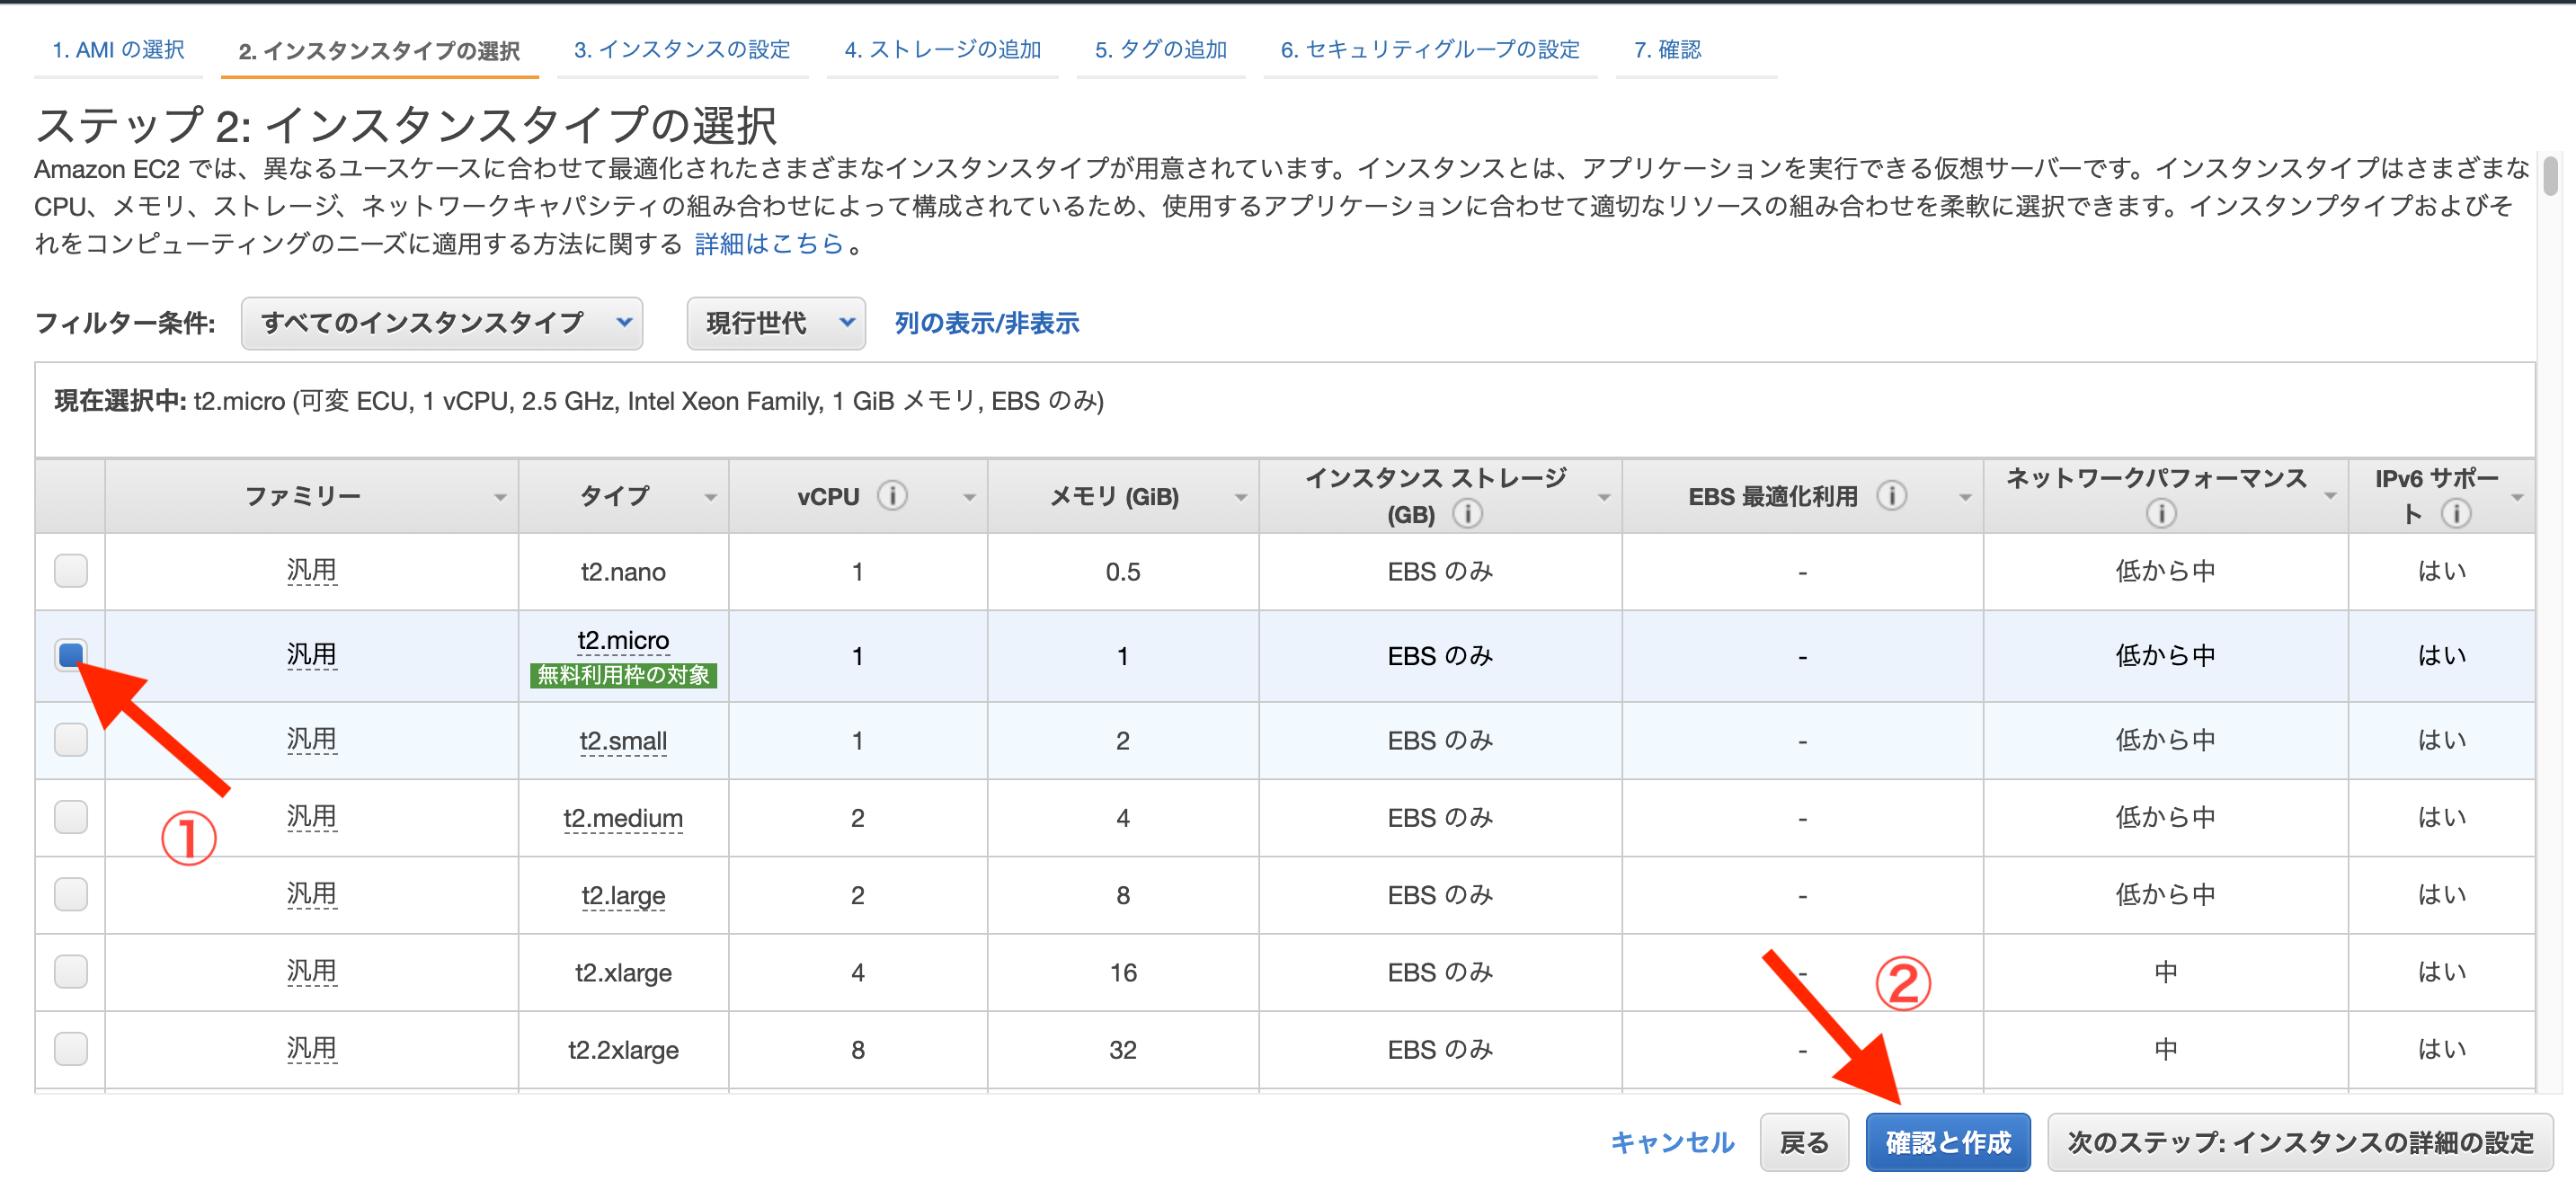This screenshot has height=1190, width=2576.
Task: Select the t2.medium row checkbox
Action: 71,817
